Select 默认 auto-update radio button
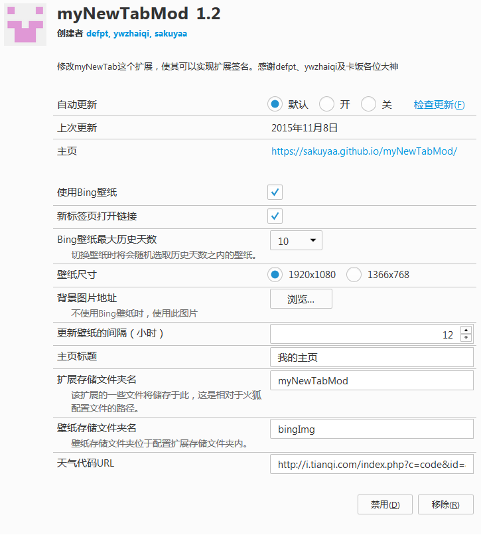Image resolution: width=481 pixels, height=535 pixels. [275, 104]
